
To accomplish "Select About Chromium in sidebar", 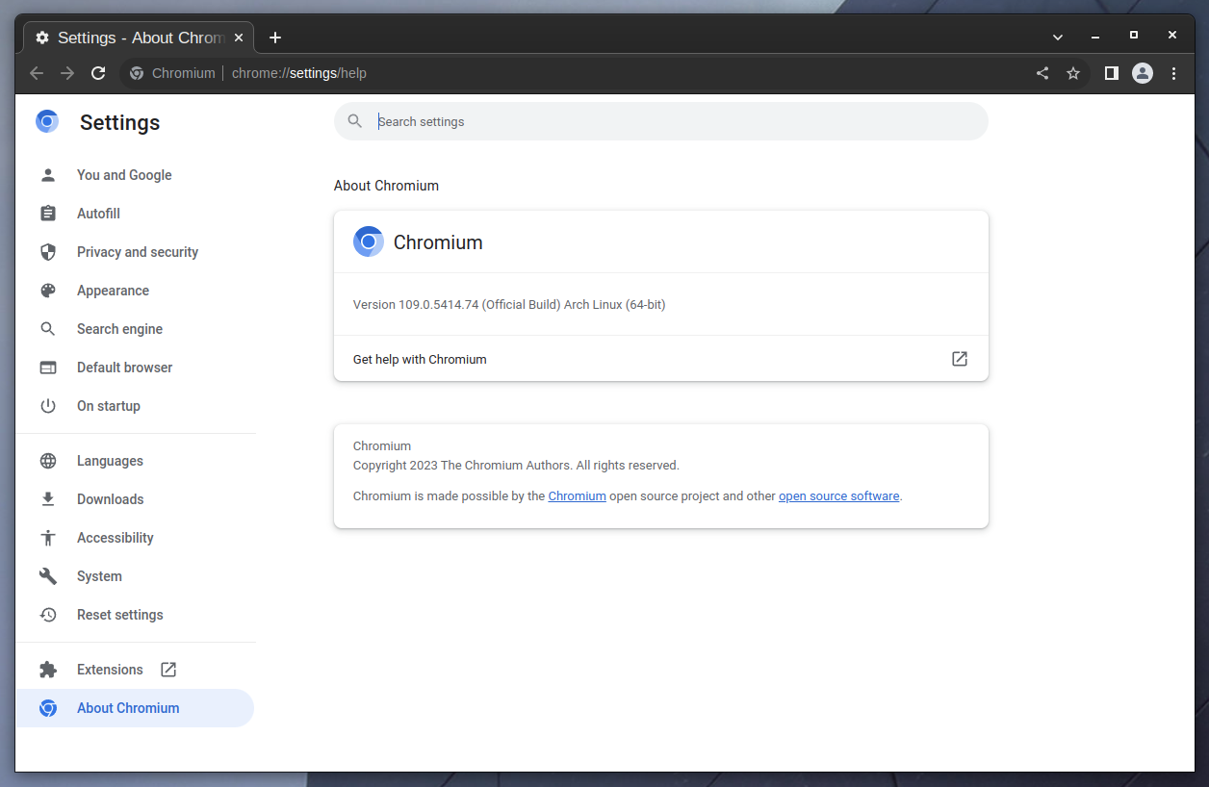I will point(135,708).
